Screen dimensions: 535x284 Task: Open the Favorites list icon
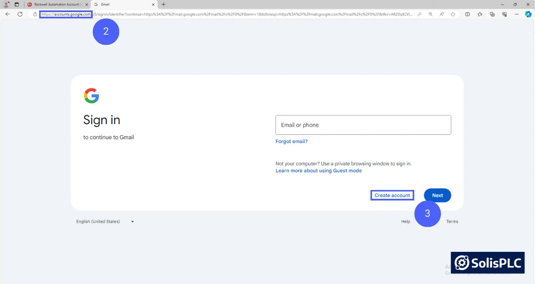[x=479, y=14]
